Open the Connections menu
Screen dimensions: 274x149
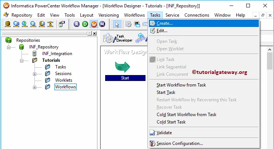[197, 15]
